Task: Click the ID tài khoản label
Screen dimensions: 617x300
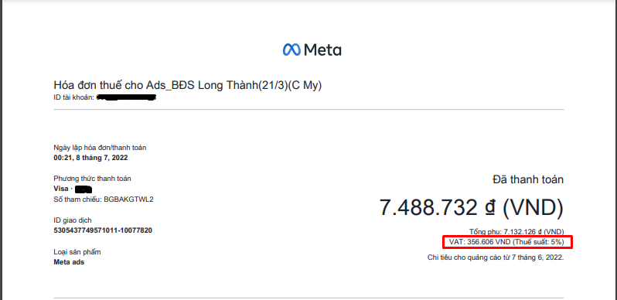Action: tap(73, 97)
